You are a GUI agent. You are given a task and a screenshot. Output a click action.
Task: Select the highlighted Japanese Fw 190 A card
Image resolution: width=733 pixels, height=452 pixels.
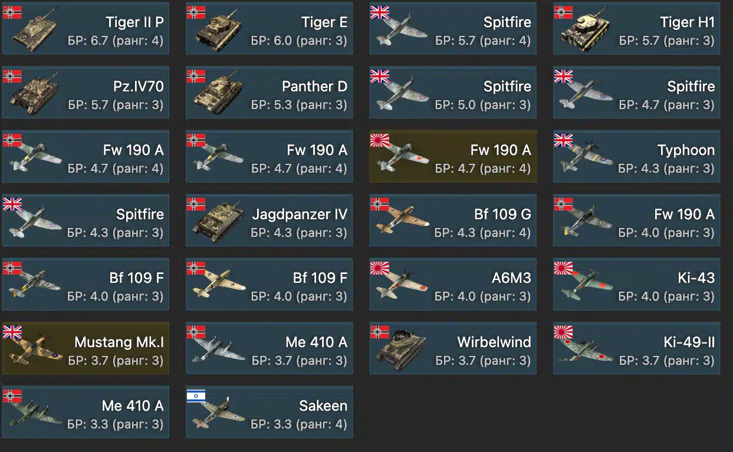(x=453, y=157)
